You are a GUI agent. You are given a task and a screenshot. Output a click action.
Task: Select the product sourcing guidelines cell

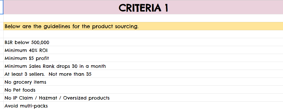(143, 26)
